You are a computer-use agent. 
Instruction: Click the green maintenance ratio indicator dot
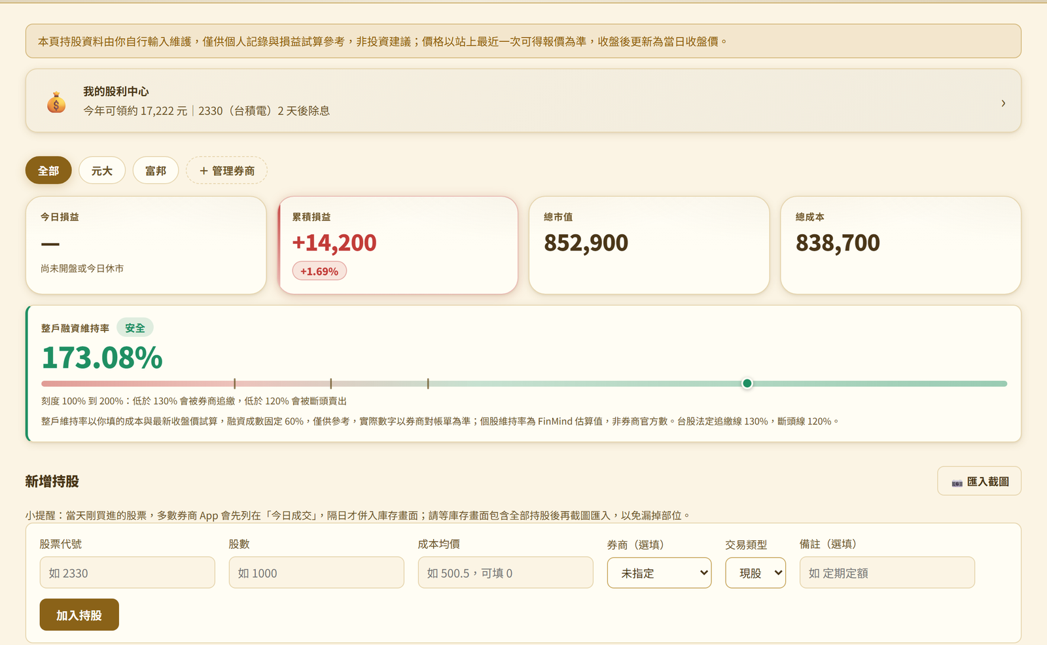[747, 383]
